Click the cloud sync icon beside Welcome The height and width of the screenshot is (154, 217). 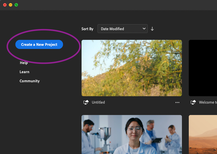193,102
